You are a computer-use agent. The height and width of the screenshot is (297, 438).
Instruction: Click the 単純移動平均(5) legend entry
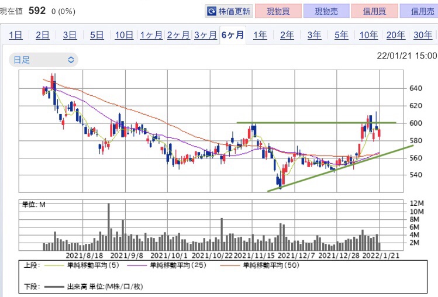[82, 265]
